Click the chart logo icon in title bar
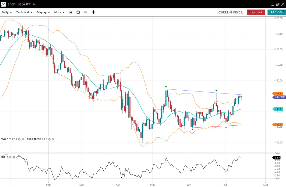Viewport: 286px width, 187px height. (3, 4)
